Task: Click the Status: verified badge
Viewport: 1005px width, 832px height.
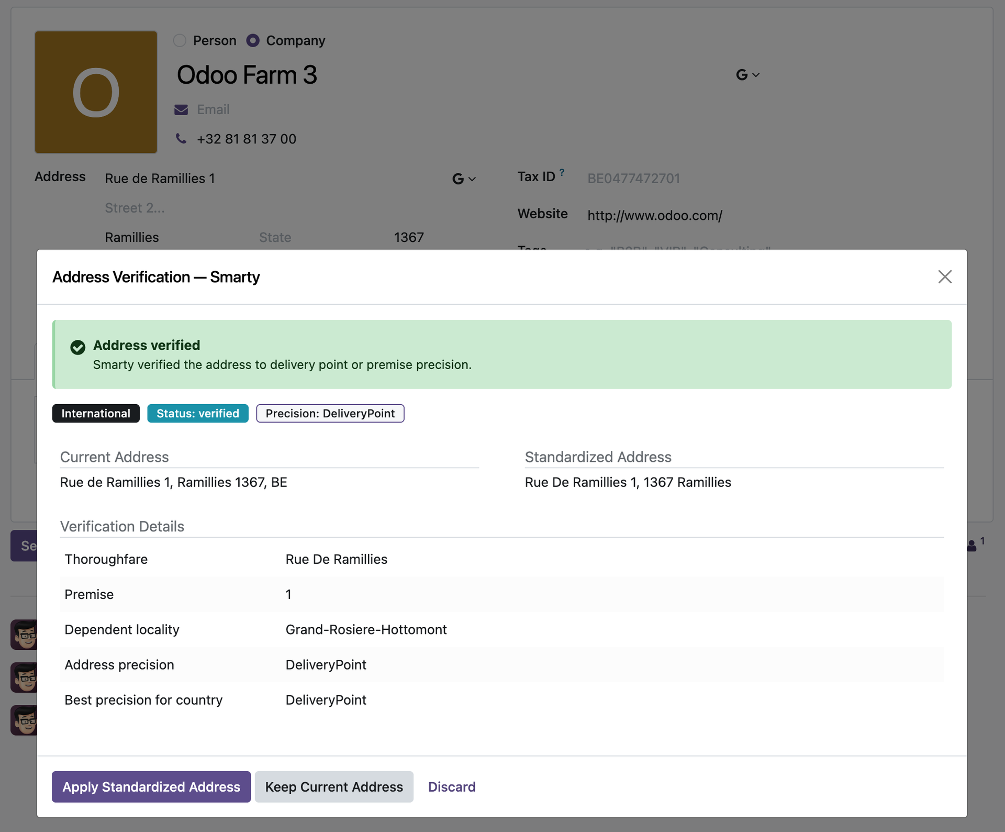Action: (198, 413)
